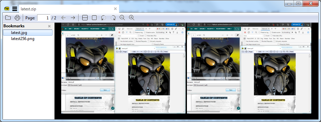Print the document using the printer icon
Viewport: 321px width, 122px height.
[17, 18]
